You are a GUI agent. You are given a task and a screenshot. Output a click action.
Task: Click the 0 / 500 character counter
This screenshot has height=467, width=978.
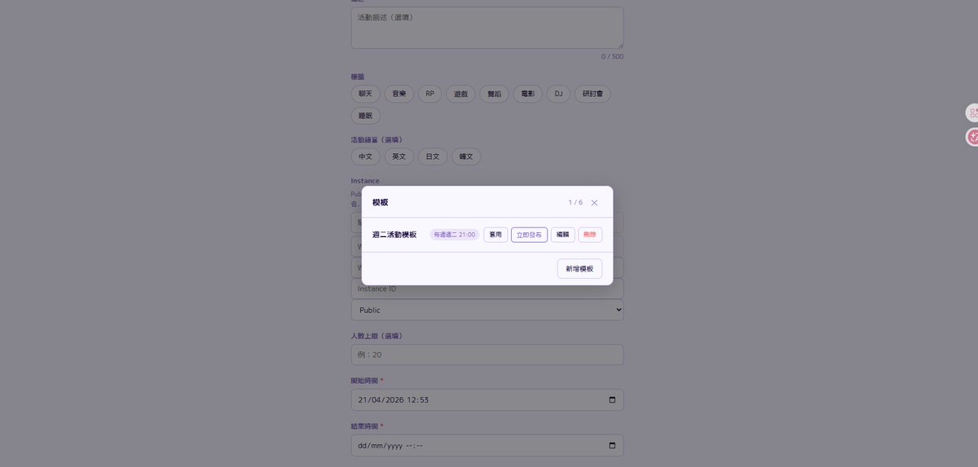[612, 56]
